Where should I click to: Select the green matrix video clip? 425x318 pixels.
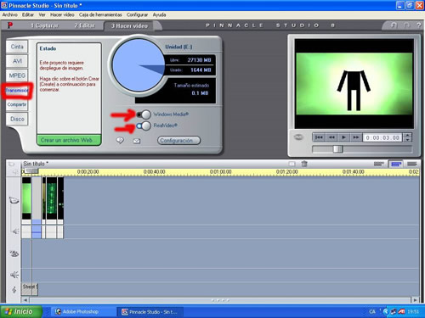tap(51, 198)
